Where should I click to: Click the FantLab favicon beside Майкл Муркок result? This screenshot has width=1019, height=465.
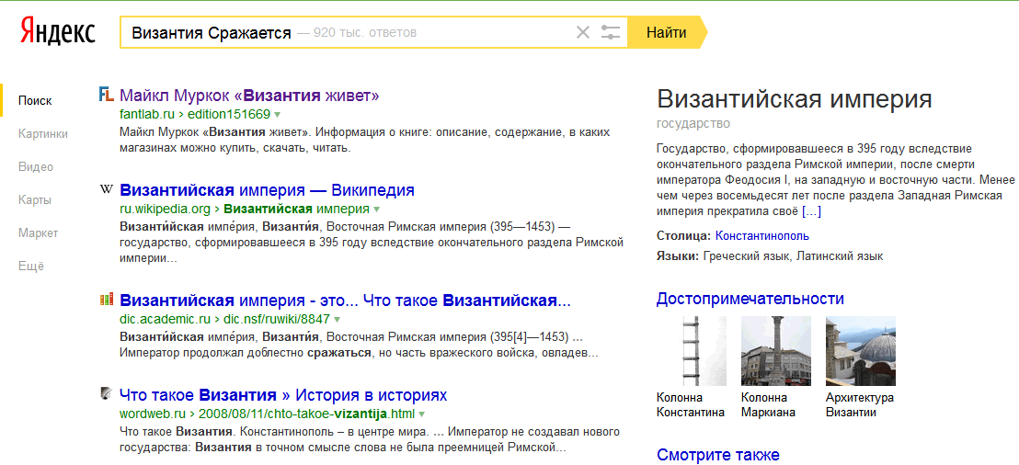tap(106, 95)
